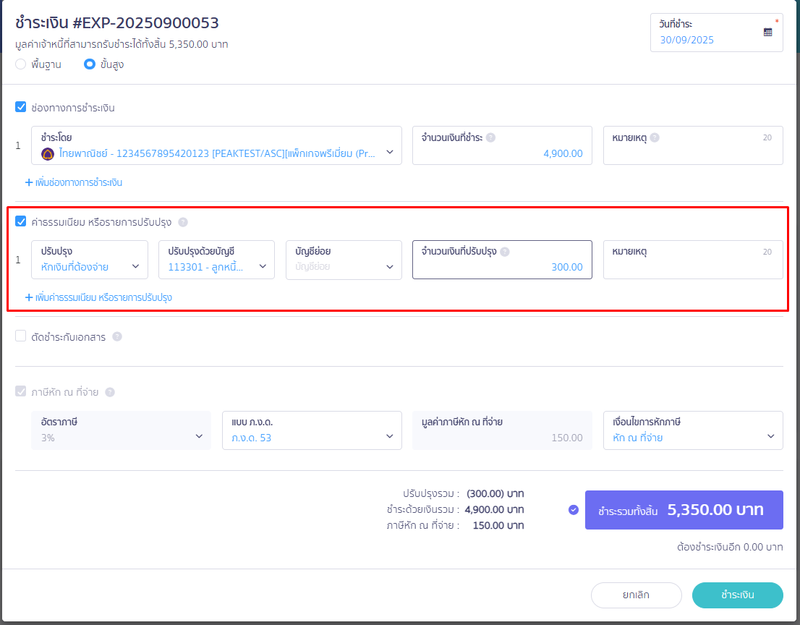The image size is (800, 625).
Task: Click help icon beside ภาษีหัก ณ ที่จ่าย
Action: 110,392
